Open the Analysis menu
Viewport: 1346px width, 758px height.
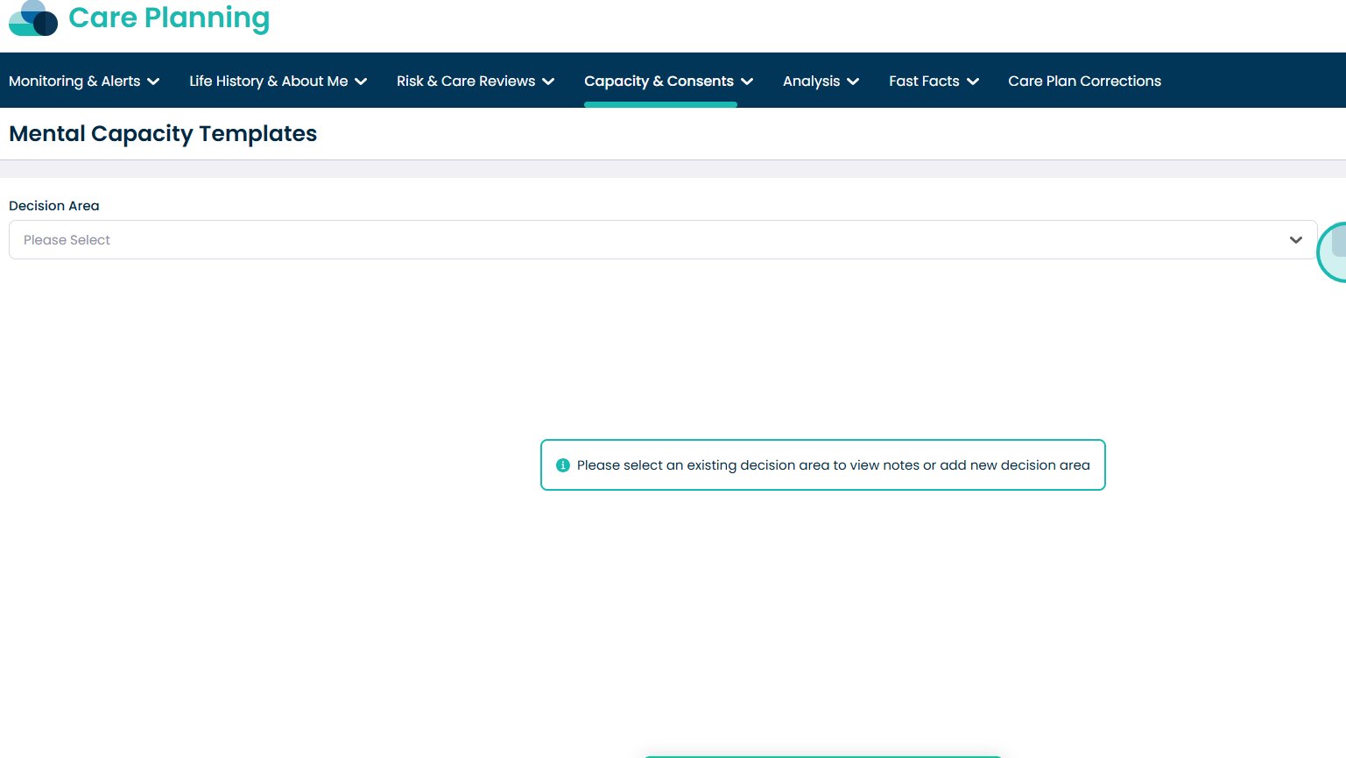(811, 81)
